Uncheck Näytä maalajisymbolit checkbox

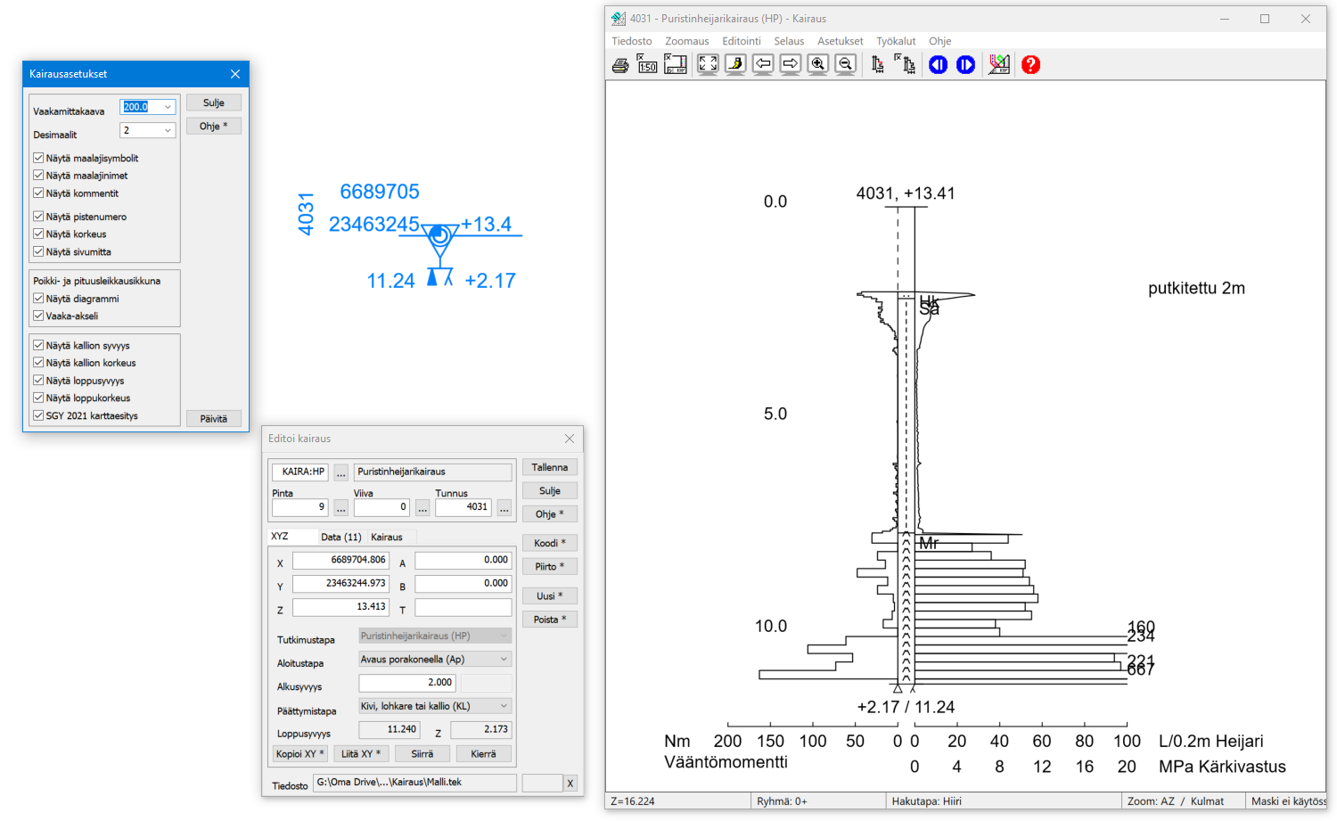[x=38, y=158]
